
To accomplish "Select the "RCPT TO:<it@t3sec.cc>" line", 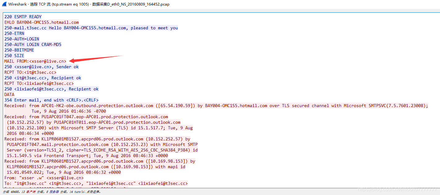I will [x=30, y=72].
